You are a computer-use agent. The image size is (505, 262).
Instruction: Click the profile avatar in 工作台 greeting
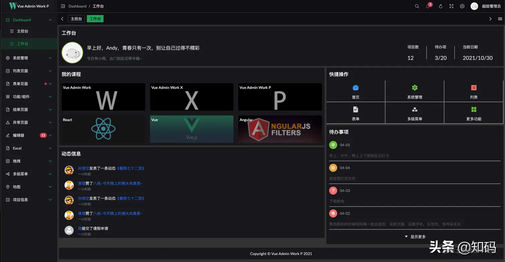pyautogui.click(x=72, y=53)
